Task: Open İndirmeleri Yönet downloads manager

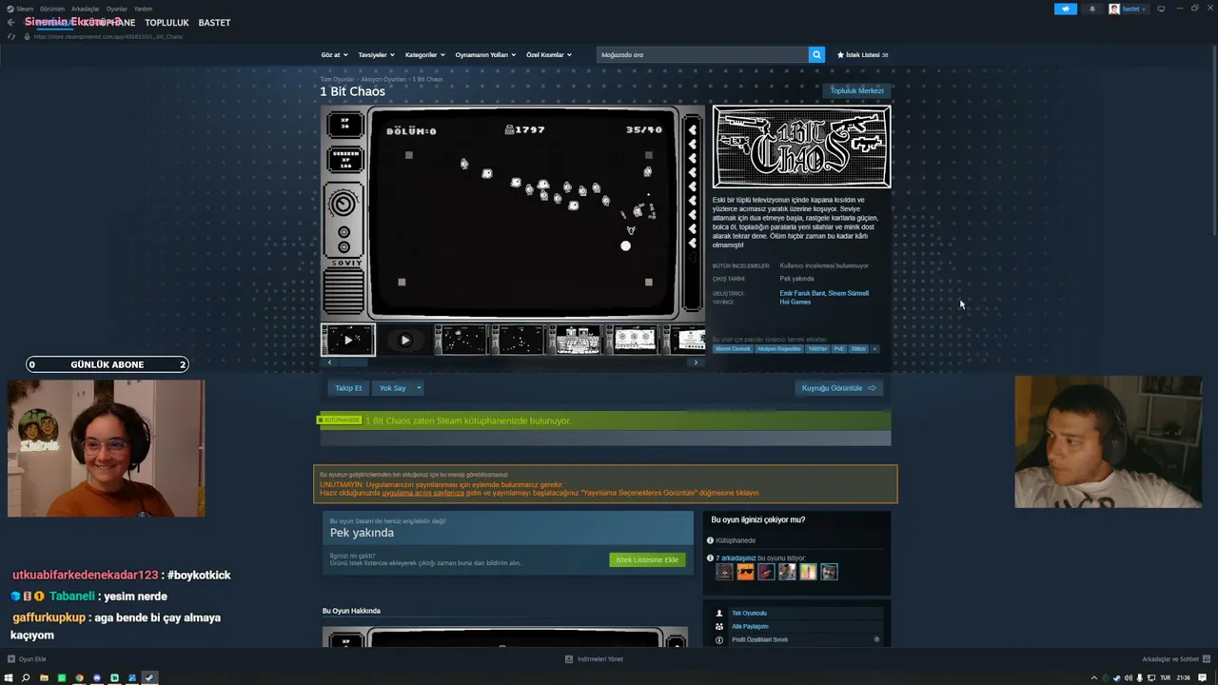Action: tap(594, 659)
